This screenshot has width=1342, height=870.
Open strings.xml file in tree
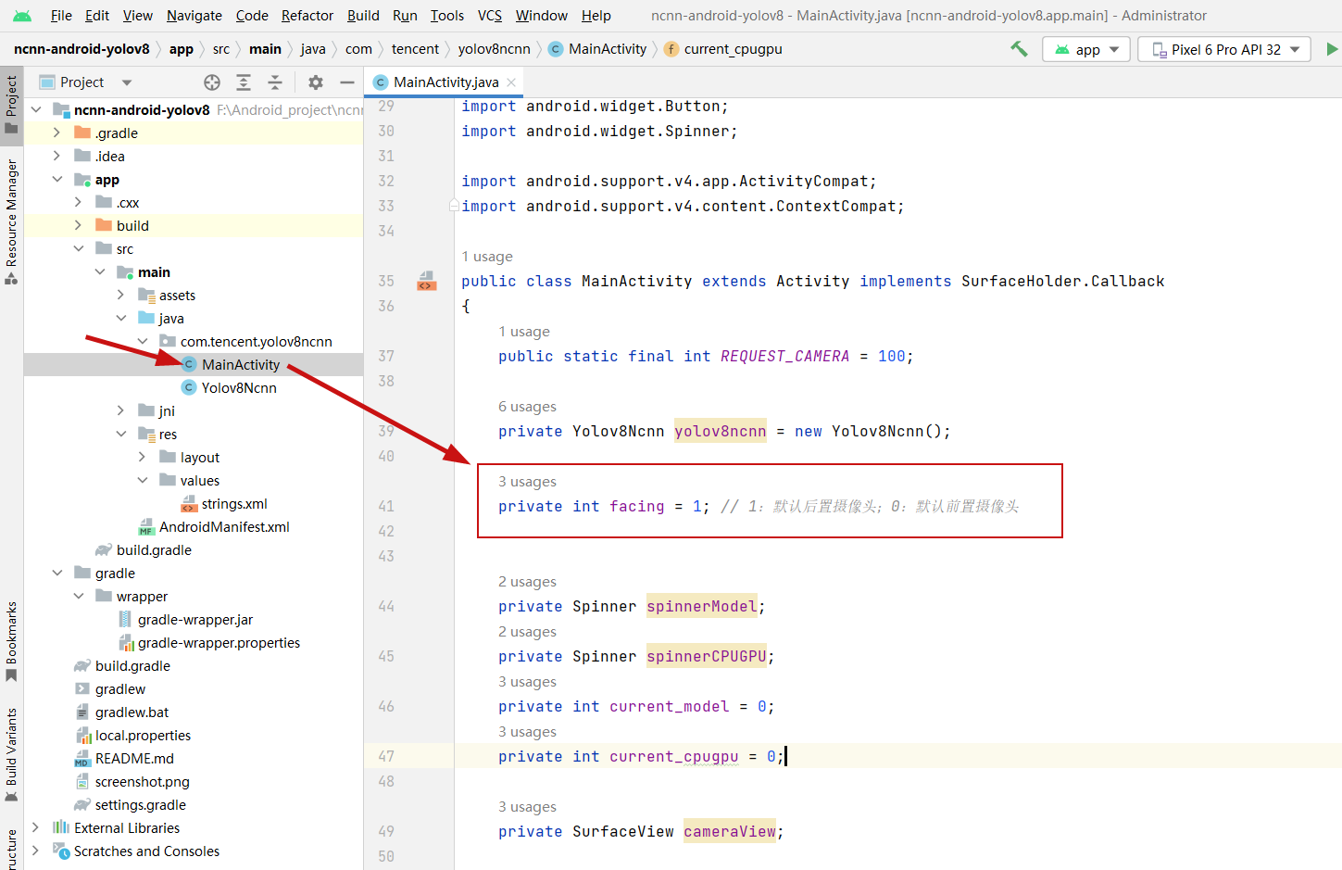click(x=234, y=503)
